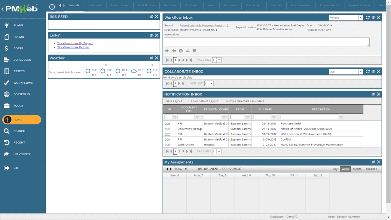
Task: Click Save Layout in Notification Inbox
Action: (174, 101)
